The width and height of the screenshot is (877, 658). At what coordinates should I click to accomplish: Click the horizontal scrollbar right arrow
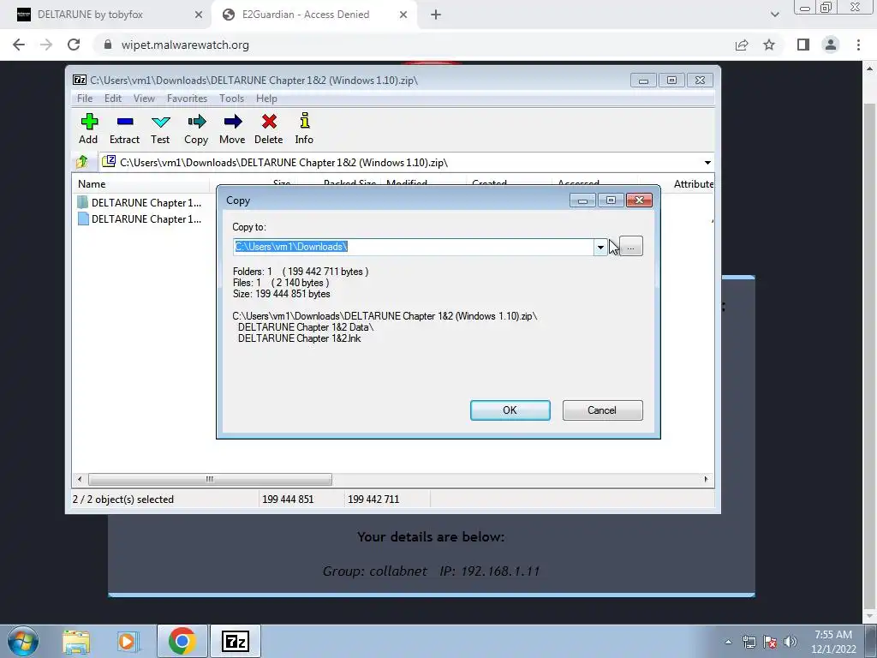(x=706, y=480)
